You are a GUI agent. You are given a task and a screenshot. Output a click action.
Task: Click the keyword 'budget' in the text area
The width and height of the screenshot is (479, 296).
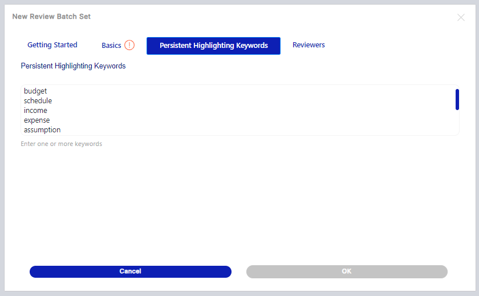pyautogui.click(x=35, y=91)
